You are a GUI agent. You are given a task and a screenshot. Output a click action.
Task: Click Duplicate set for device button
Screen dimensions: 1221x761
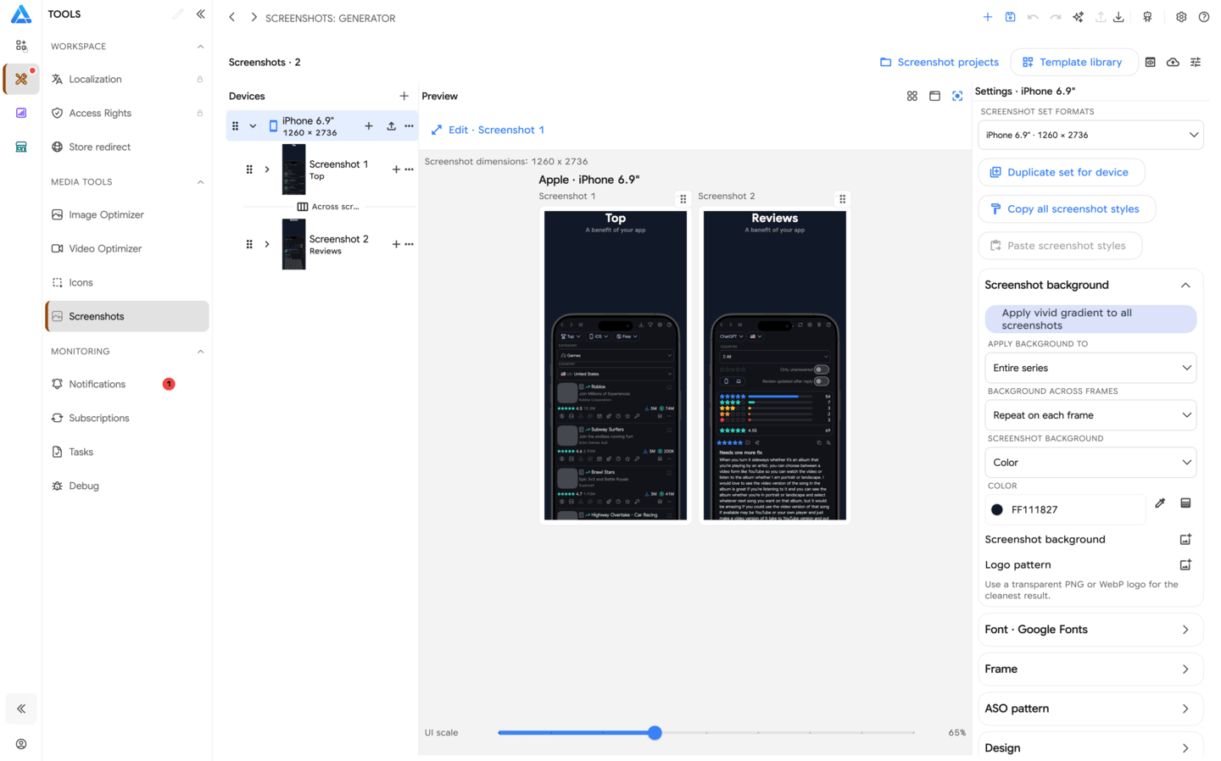tap(1061, 172)
